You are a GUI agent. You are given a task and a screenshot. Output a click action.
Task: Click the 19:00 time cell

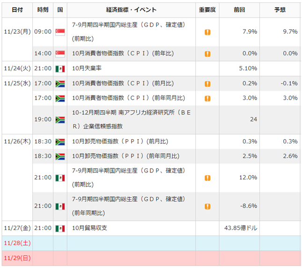(43, 119)
